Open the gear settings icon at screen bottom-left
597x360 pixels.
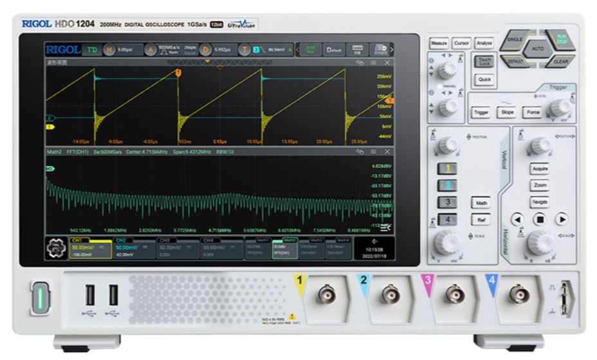click(56, 249)
